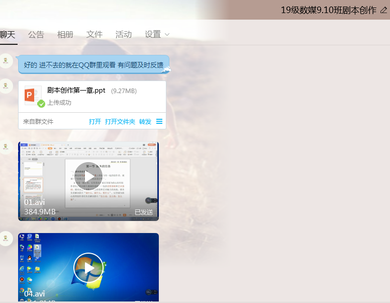Image resolution: width=390 pixels, height=303 pixels.
Task: Click the edit pencil icon beside group name
Action: click(384, 10)
